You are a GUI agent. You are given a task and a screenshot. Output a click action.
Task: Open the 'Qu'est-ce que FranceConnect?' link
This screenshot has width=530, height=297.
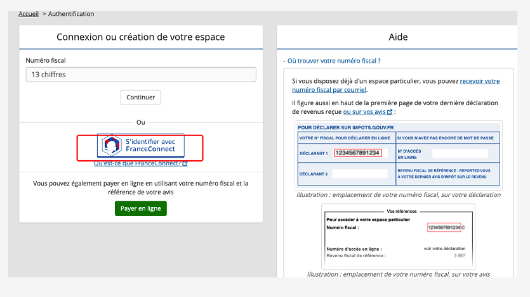tap(137, 163)
